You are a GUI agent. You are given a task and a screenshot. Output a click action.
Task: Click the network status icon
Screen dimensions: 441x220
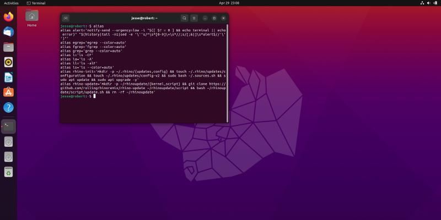422,3
